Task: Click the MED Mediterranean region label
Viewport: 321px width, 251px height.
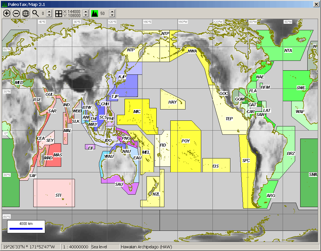Action: pos(19,82)
